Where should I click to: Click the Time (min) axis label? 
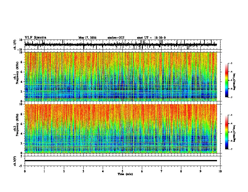click(x=125, y=174)
